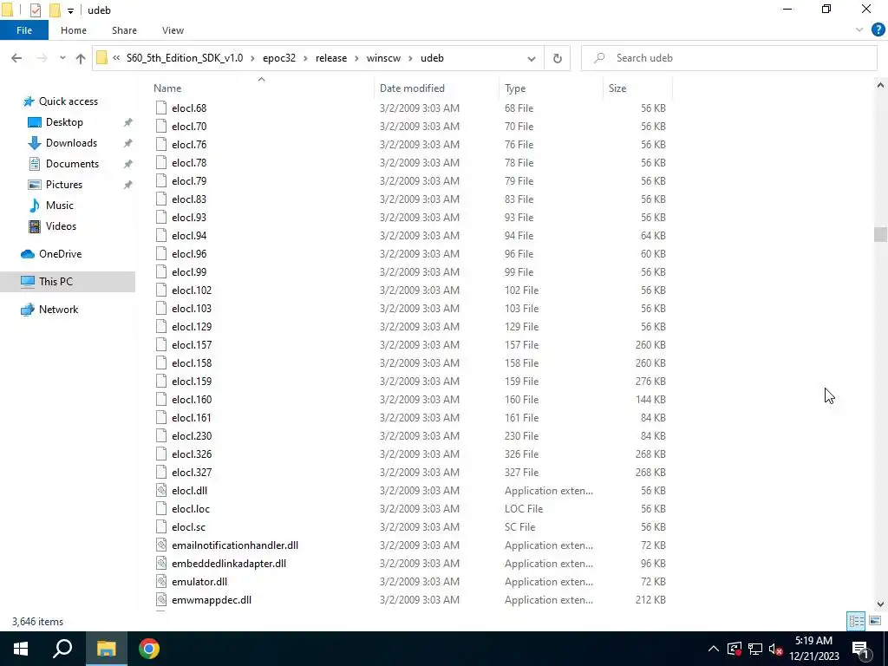Switch to the Home ribbon tab

[x=74, y=30]
